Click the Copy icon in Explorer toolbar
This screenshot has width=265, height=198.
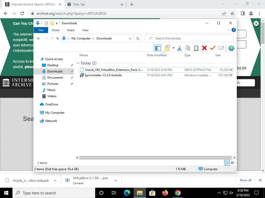(x=188, y=48)
